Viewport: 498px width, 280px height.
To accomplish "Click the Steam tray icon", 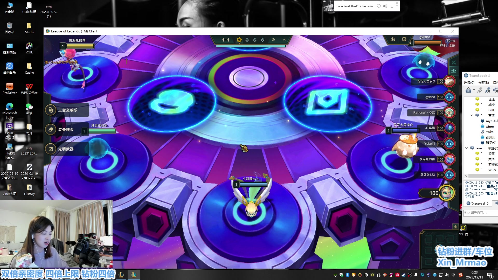I will [404, 275].
